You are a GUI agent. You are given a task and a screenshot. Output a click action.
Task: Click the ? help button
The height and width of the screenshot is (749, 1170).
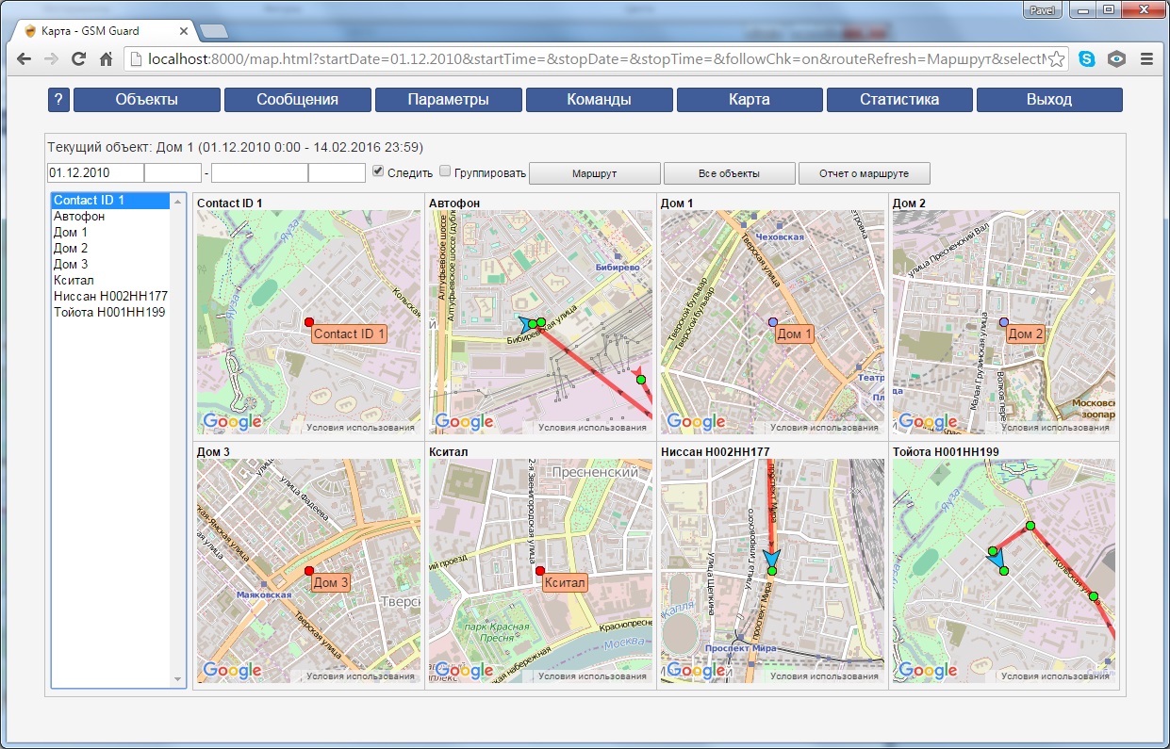(x=58, y=100)
